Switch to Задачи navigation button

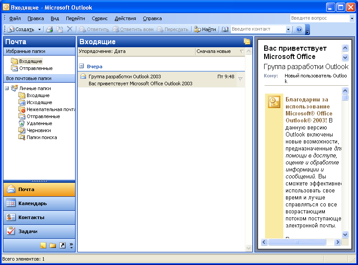39,231
